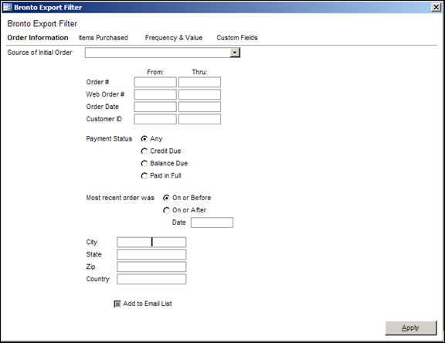
Task: Click the State input field
Action: 151,254
